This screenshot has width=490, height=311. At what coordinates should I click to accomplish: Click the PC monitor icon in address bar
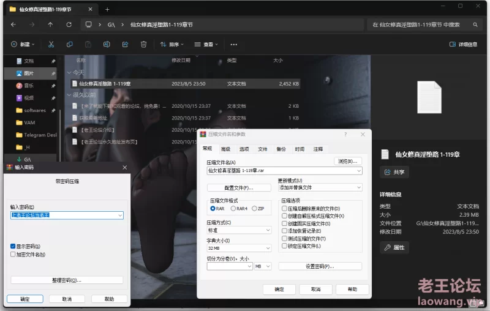(89, 24)
